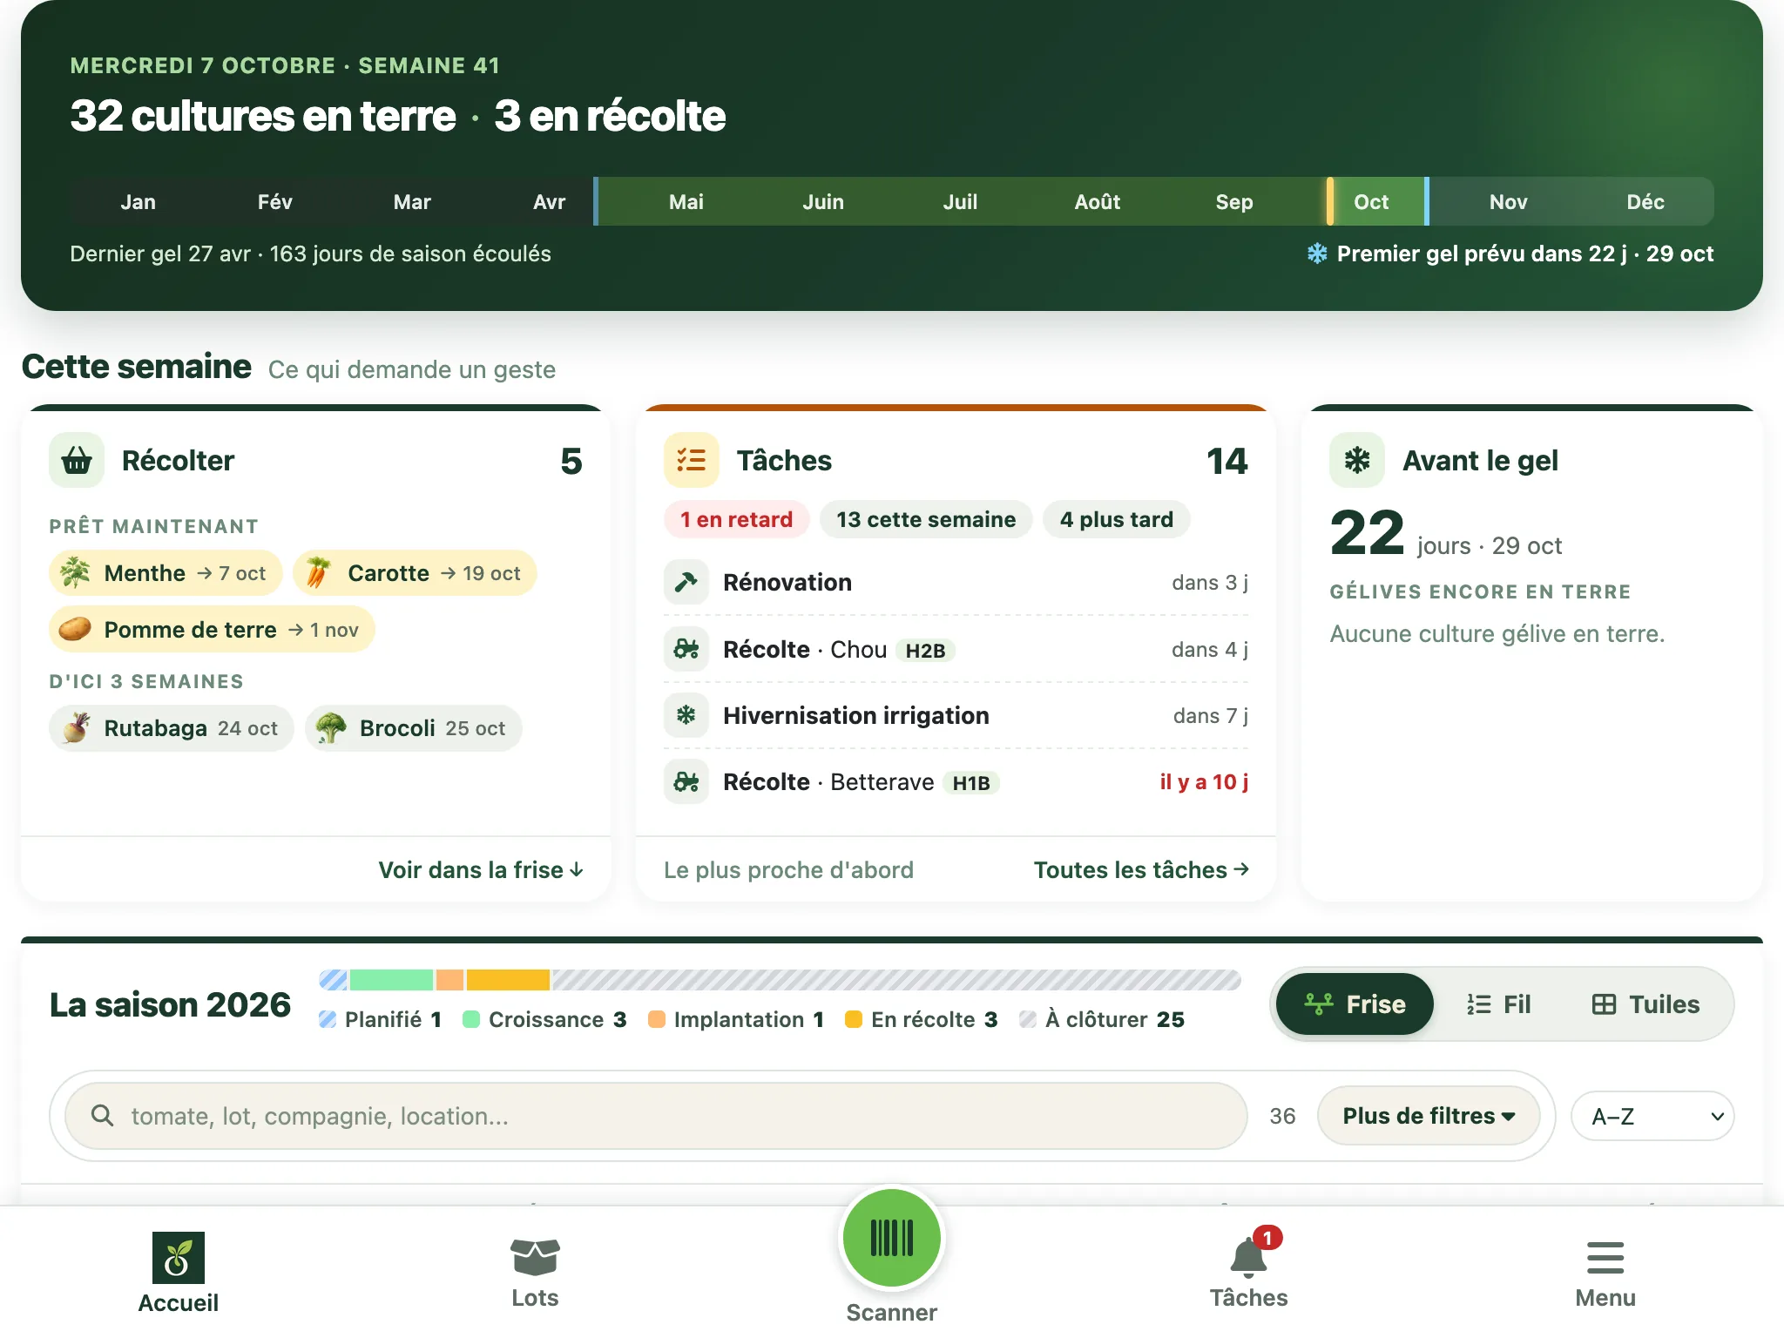Viewport: 1784px width, 1338px height.
Task: Click the Menthe leaf icon
Action: (75, 573)
